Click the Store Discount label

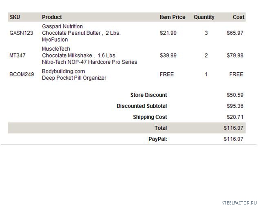[x=148, y=95]
